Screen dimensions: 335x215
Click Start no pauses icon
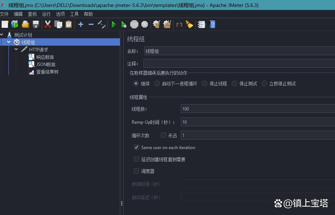(x=124, y=25)
